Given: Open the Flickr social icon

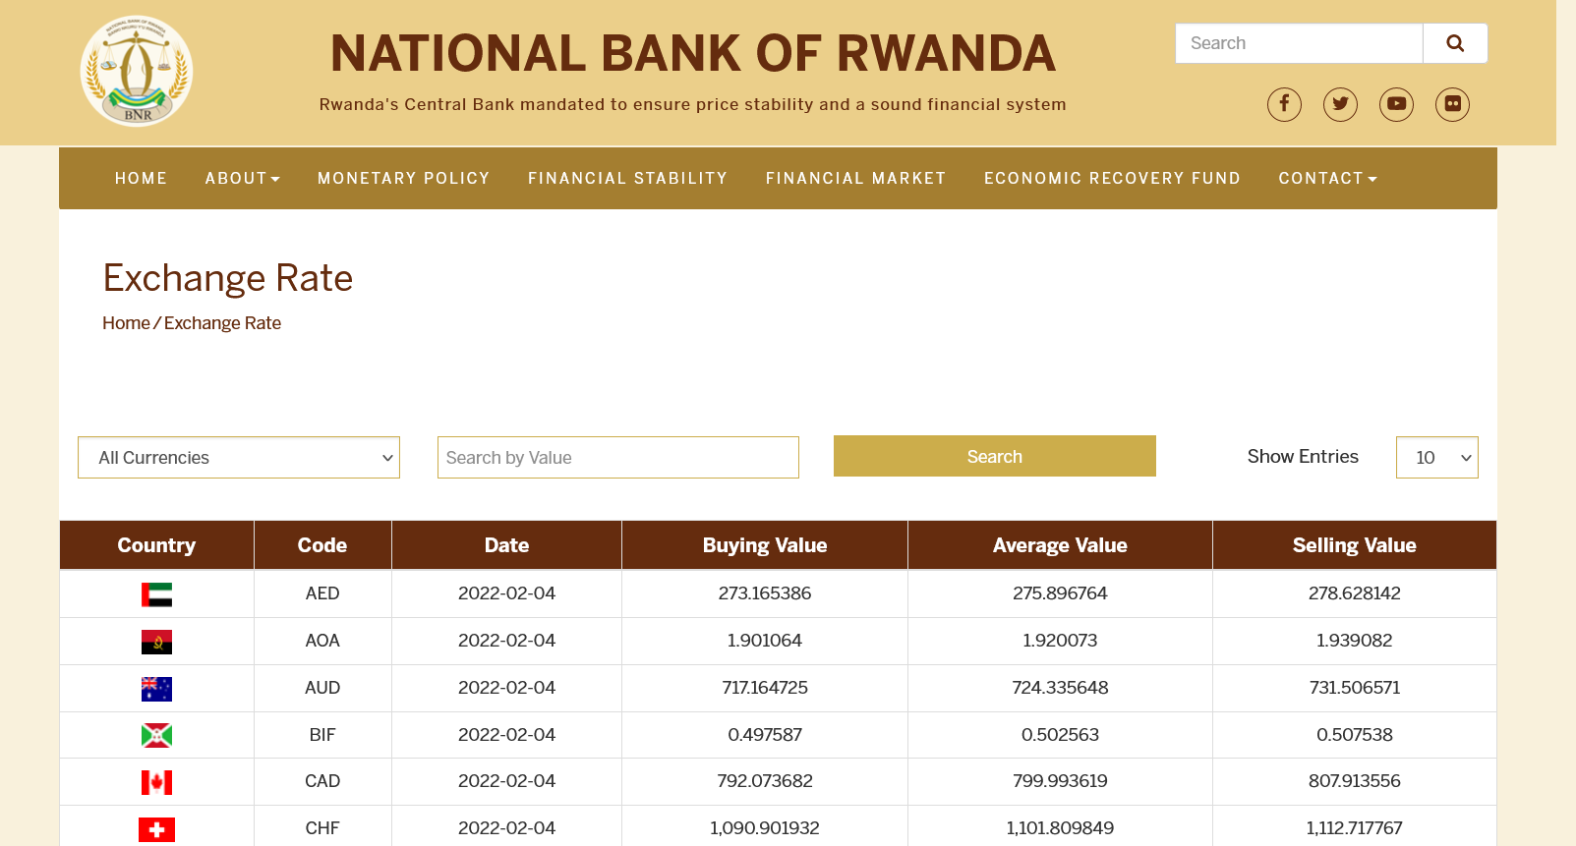Looking at the screenshot, I should (x=1452, y=104).
